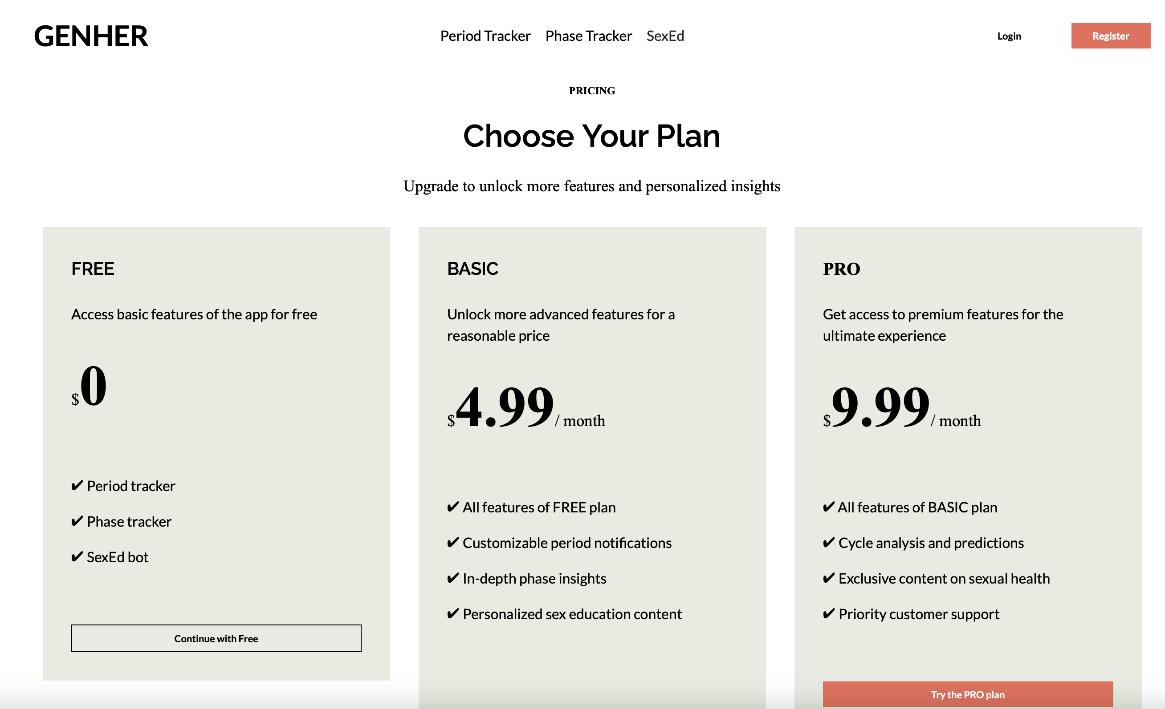Click checkmark for Personalized sex education content
This screenshot has height=709, width=1165.
(x=453, y=613)
